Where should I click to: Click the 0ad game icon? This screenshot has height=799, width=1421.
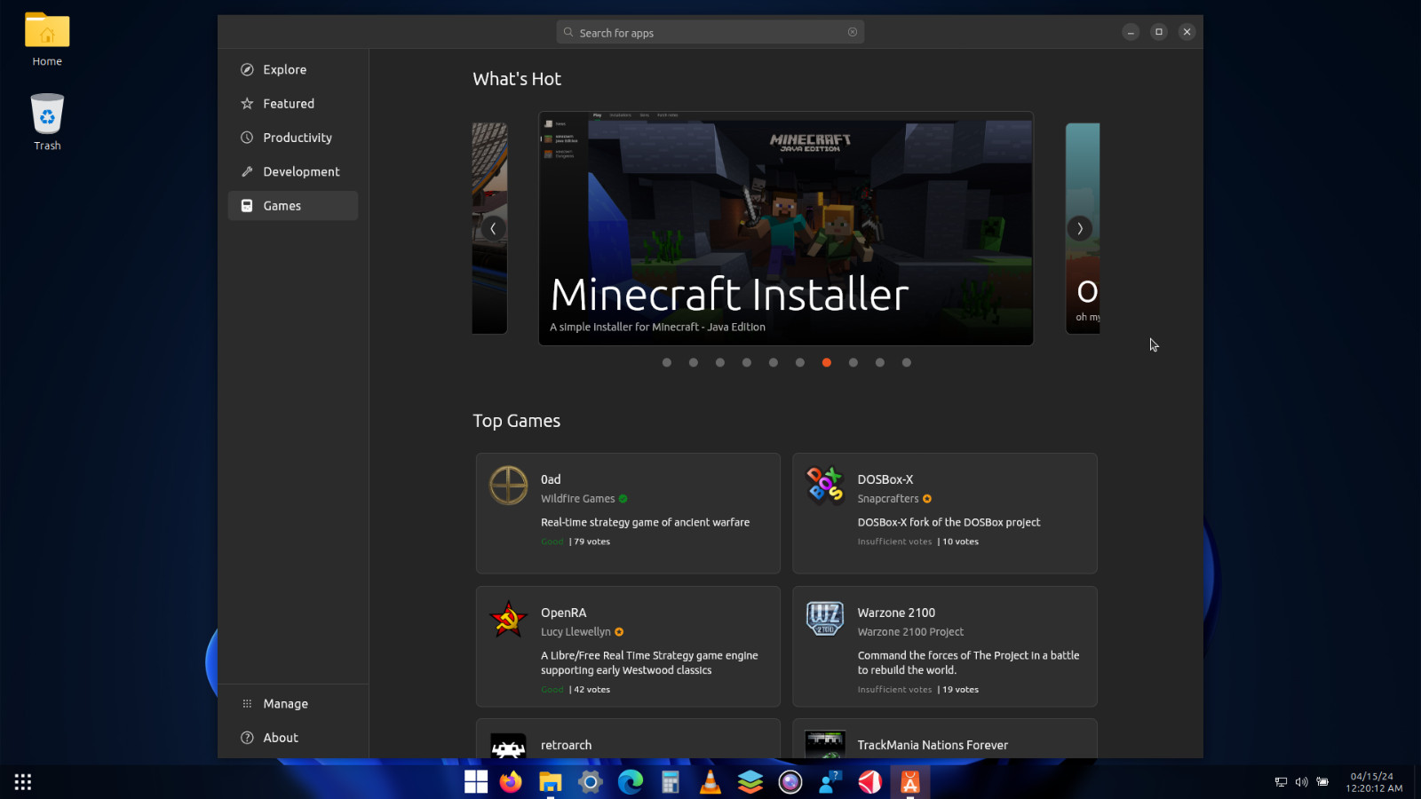tap(509, 486)
